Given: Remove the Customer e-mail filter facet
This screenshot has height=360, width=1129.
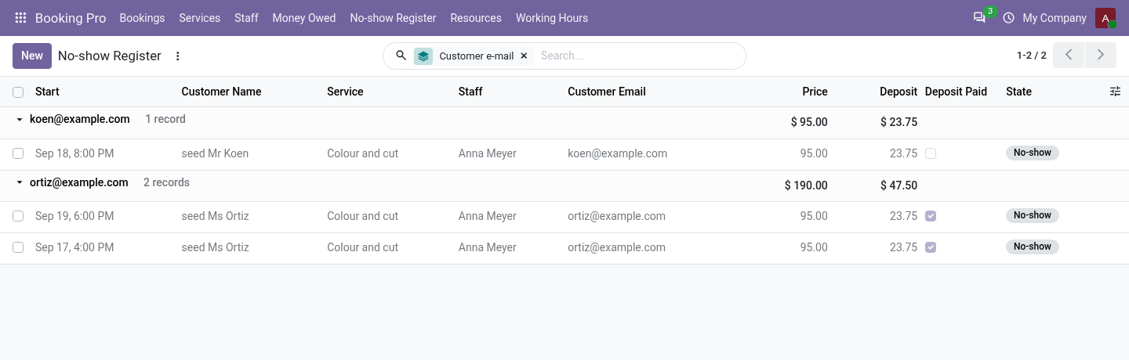Looking at the screenshot, I should (x=524, y=56).
